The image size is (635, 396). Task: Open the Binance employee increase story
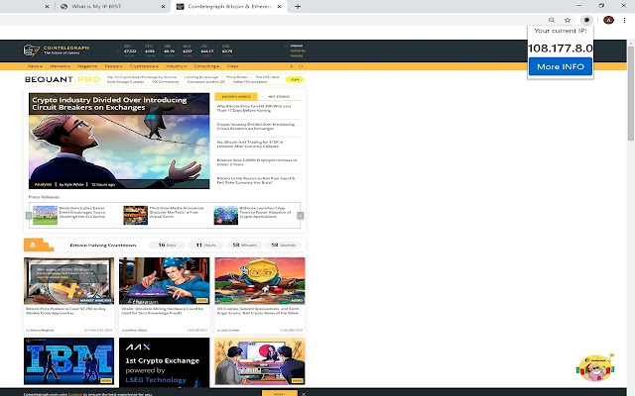click(x=257, y=162)
